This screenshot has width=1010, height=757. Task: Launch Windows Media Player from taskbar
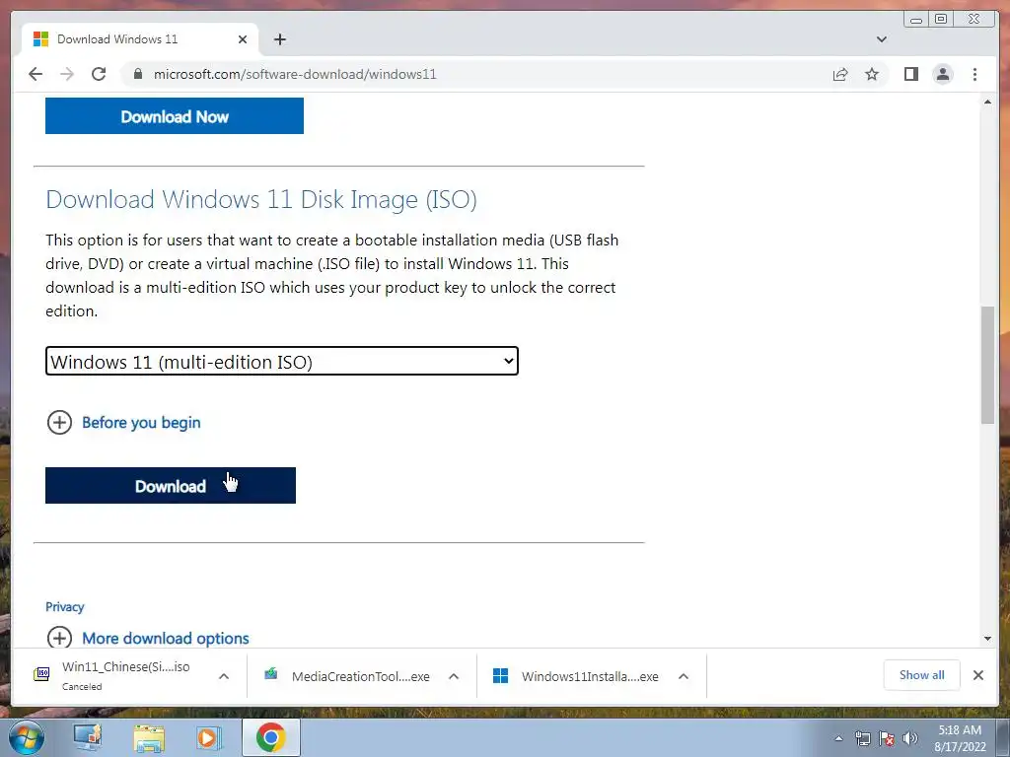[x=208, y=737]
